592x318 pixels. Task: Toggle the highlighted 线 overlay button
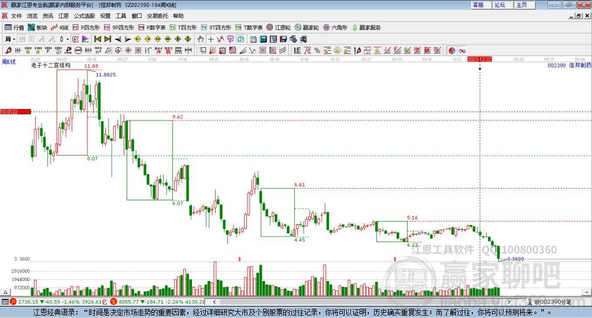click(x=240, y=39)
